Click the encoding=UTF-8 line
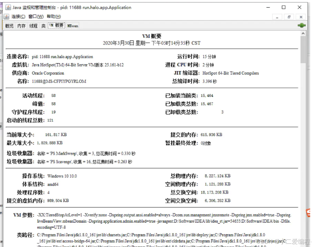Screen dimensions: 313x247 click(51, 227)
